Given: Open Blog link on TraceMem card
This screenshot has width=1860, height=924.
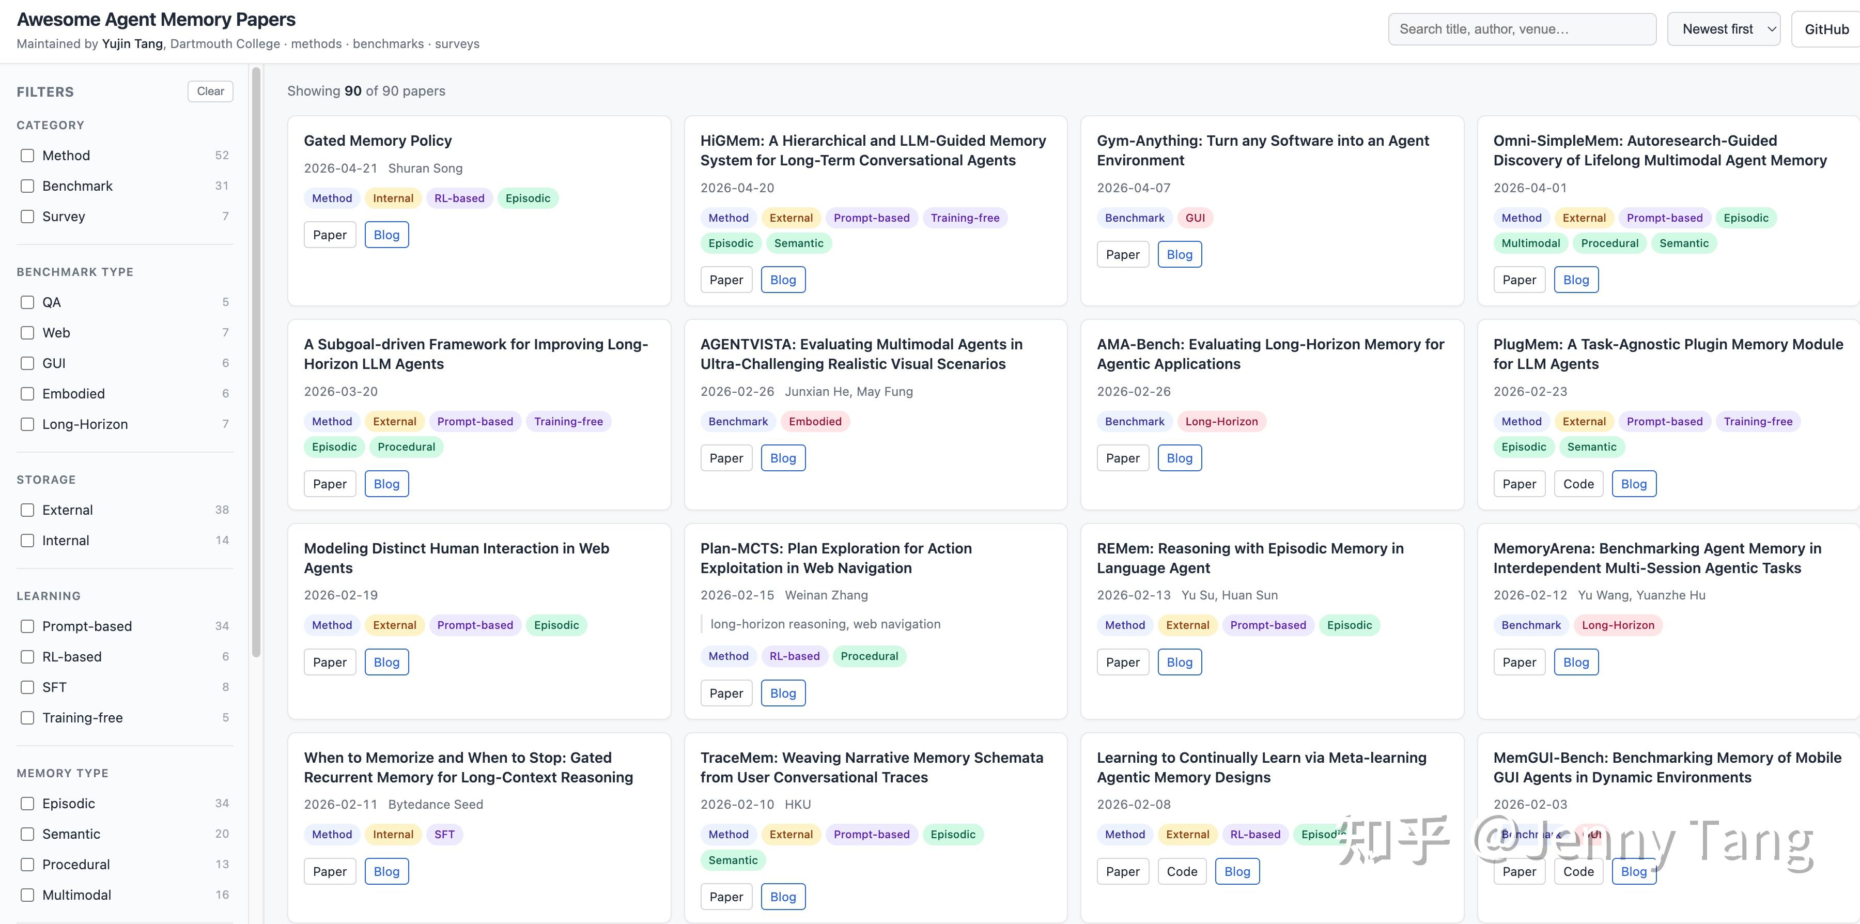Looking at the screenshot, I should click(x=783, y=897).
